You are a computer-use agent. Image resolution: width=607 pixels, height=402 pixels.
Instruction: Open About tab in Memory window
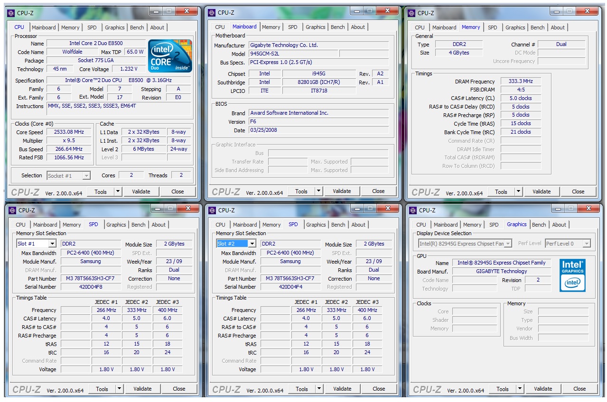pyautogui.click(x=558, y=27)
